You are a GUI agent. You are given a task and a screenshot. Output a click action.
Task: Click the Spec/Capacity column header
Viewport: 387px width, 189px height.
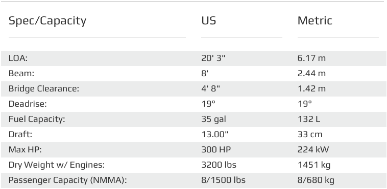click(47, 21)
